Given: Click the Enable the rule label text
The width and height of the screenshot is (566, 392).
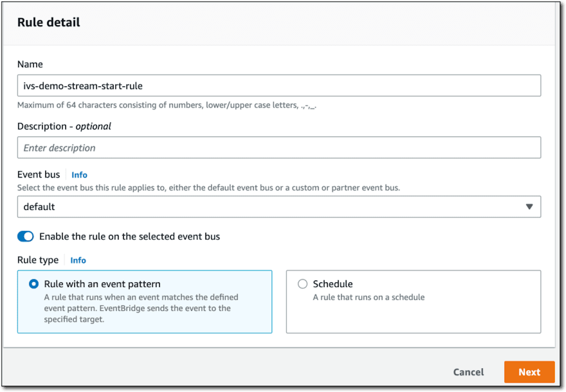Looking at the screenshot, I should point(130,236).
